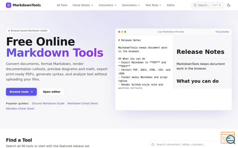Open the Editor nav link

tap(171, 5)
